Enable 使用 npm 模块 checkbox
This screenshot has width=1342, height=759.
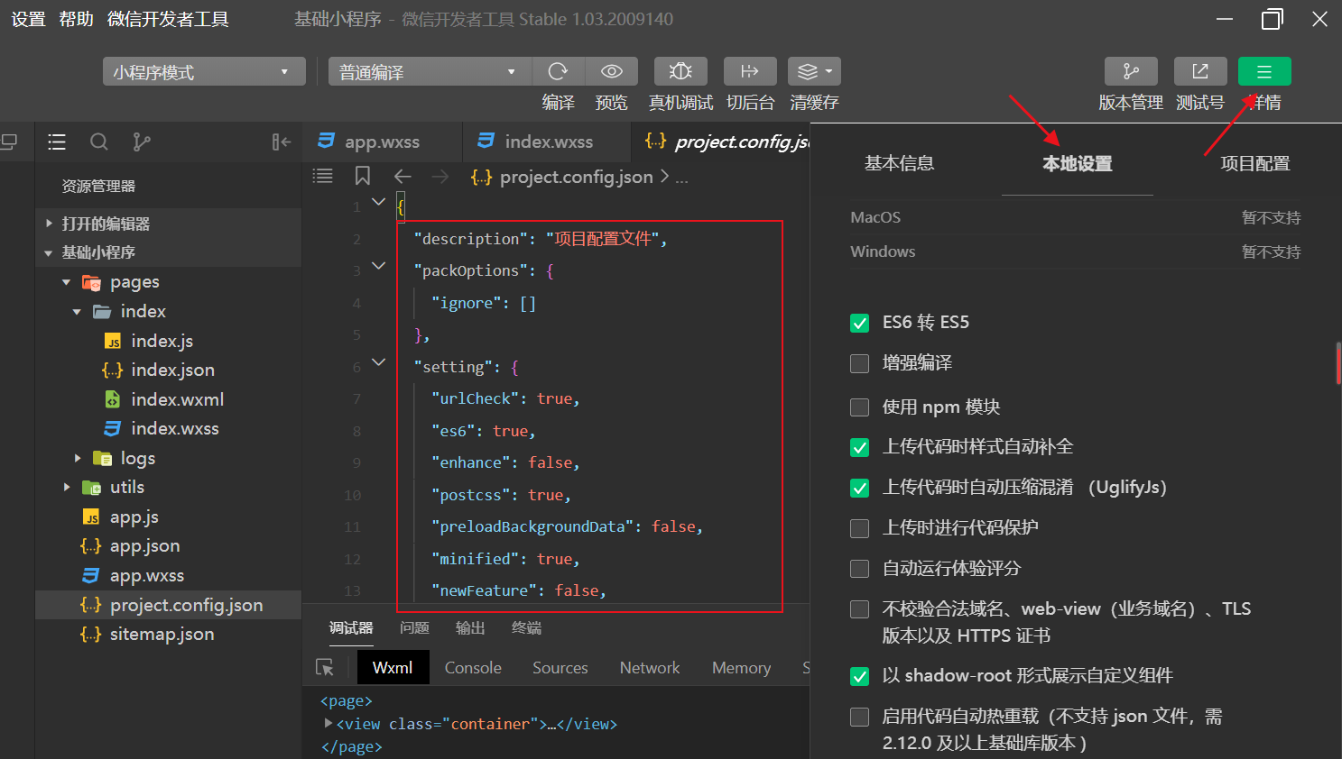click(x=859, y=407)
